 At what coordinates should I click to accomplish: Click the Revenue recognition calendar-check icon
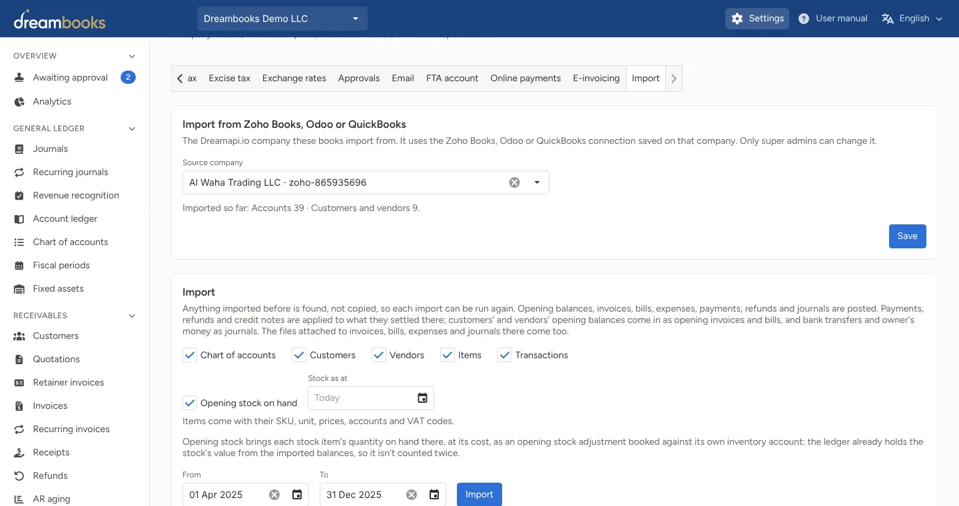(x=19, y=196)
